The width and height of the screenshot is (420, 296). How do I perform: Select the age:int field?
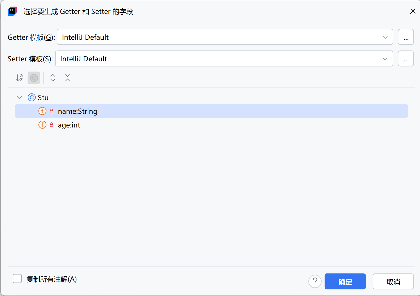[x=69, y=125]
